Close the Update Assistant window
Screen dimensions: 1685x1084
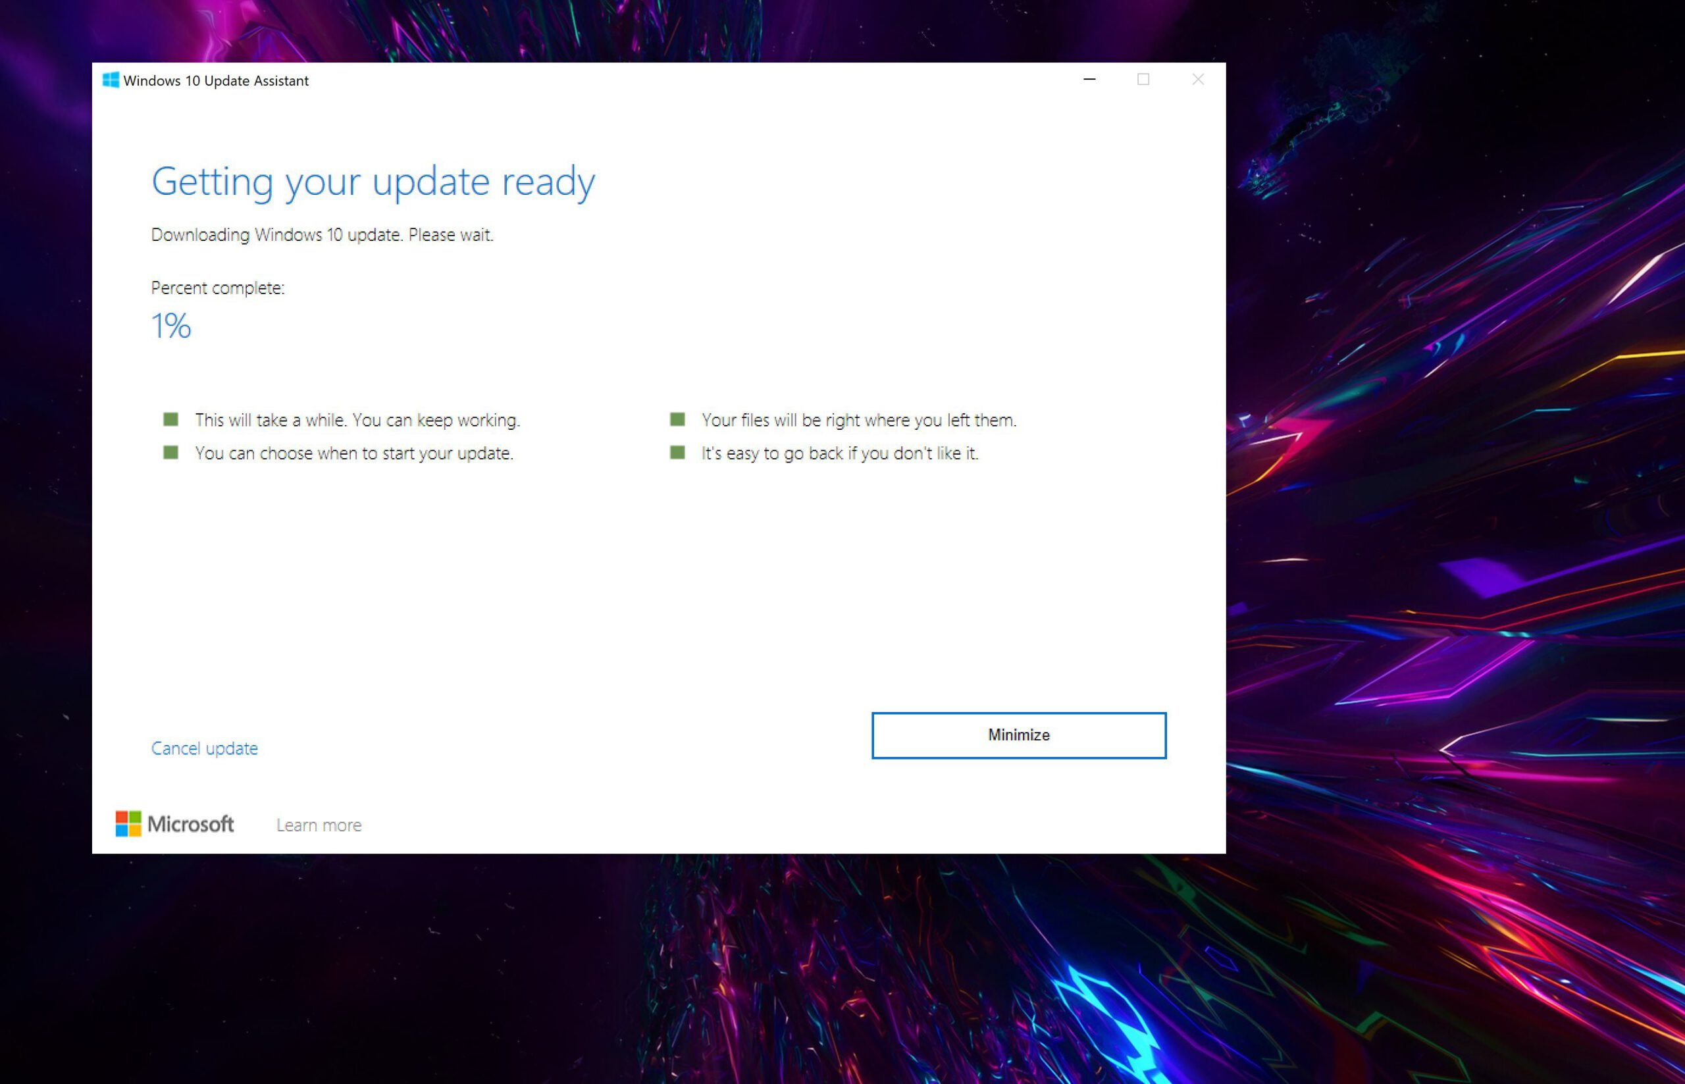(1198, 80)
